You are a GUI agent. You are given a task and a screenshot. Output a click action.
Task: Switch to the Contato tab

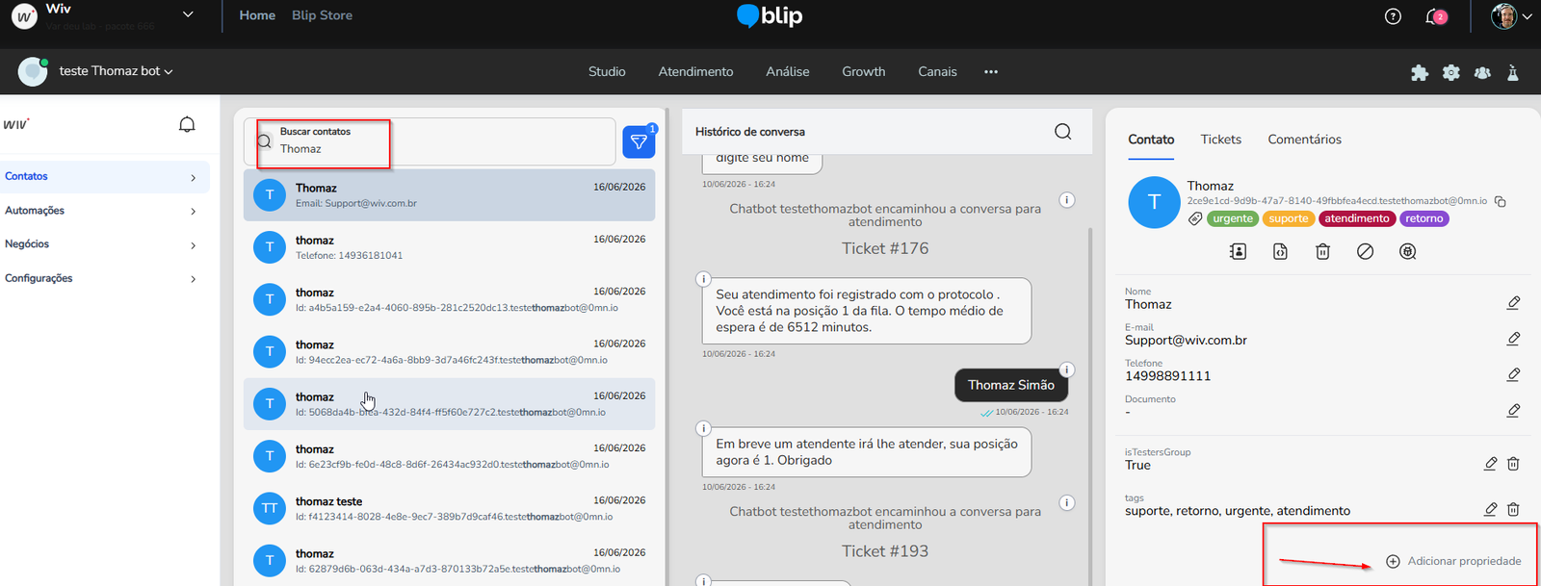1151,140
